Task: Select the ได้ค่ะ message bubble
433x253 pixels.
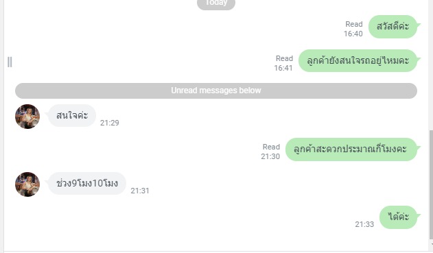Action: click(398, 217)
